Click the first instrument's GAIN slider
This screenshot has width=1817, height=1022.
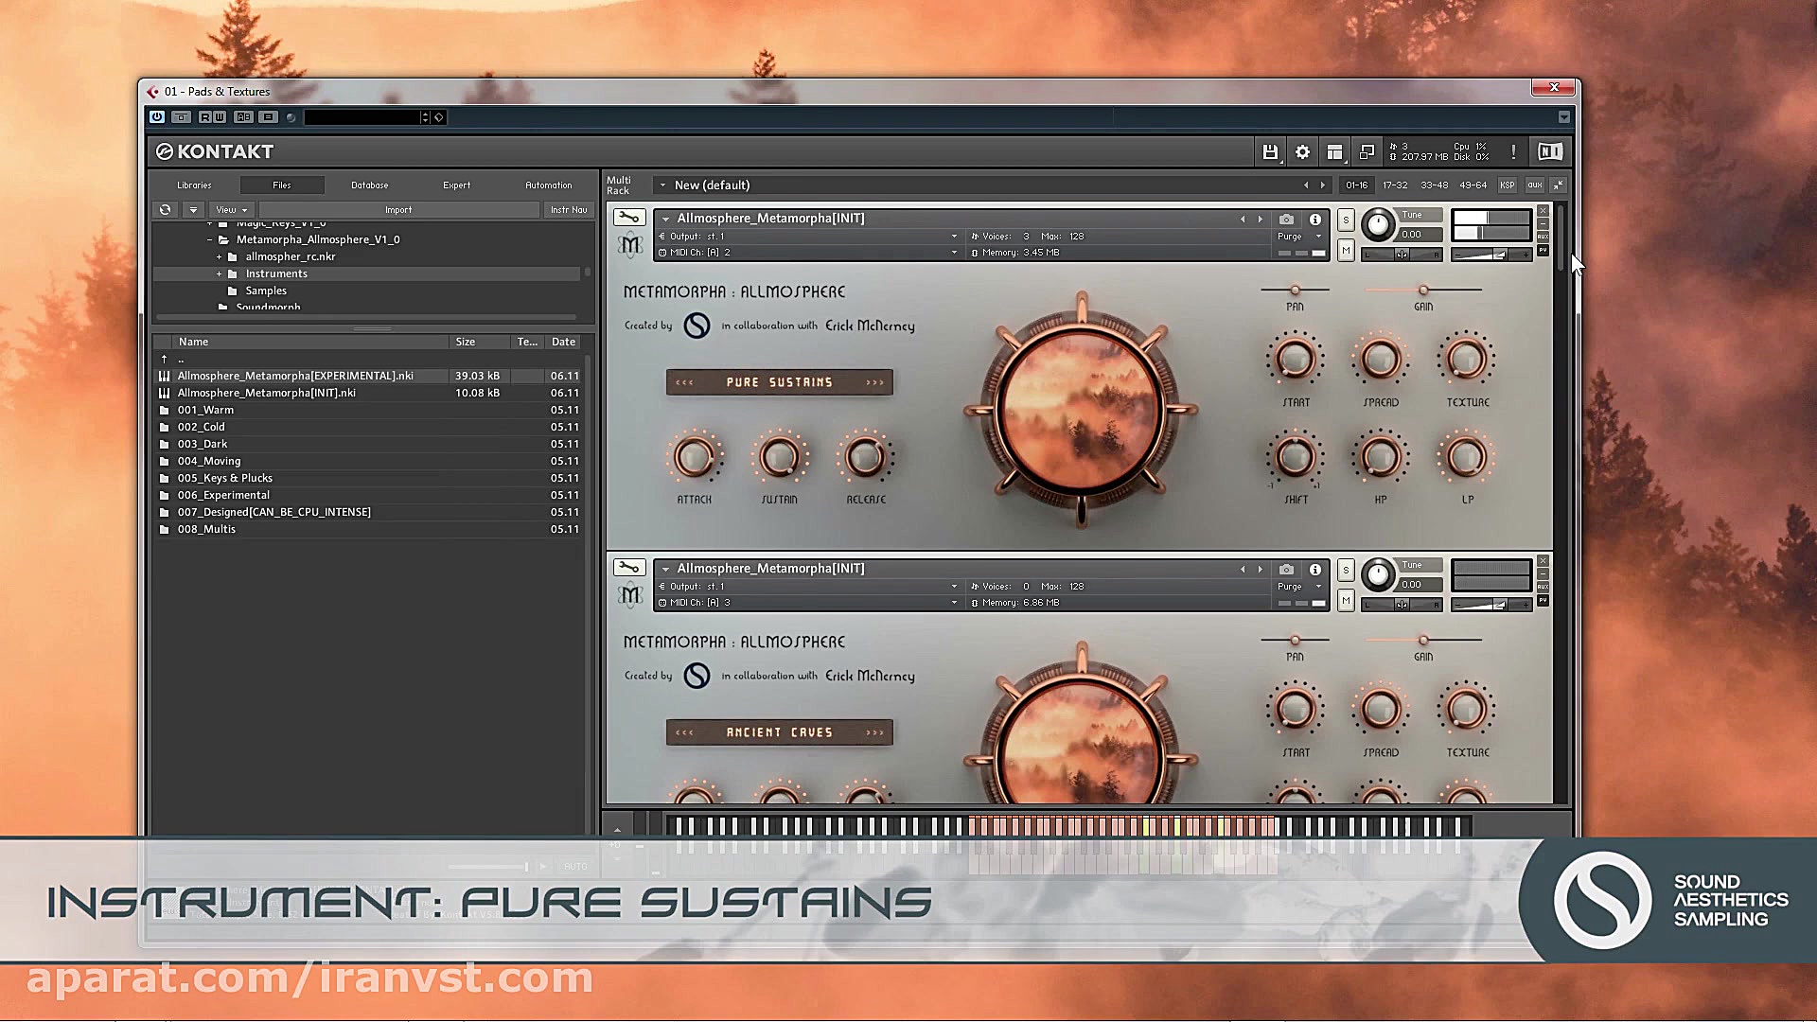tap(1422, 290)
